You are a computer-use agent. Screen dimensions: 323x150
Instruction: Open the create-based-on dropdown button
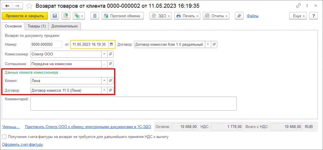pos(79,16)
